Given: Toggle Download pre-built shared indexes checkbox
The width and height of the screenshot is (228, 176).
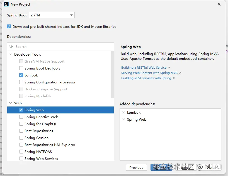Looking at the screenshot, I should click(9, 26).
